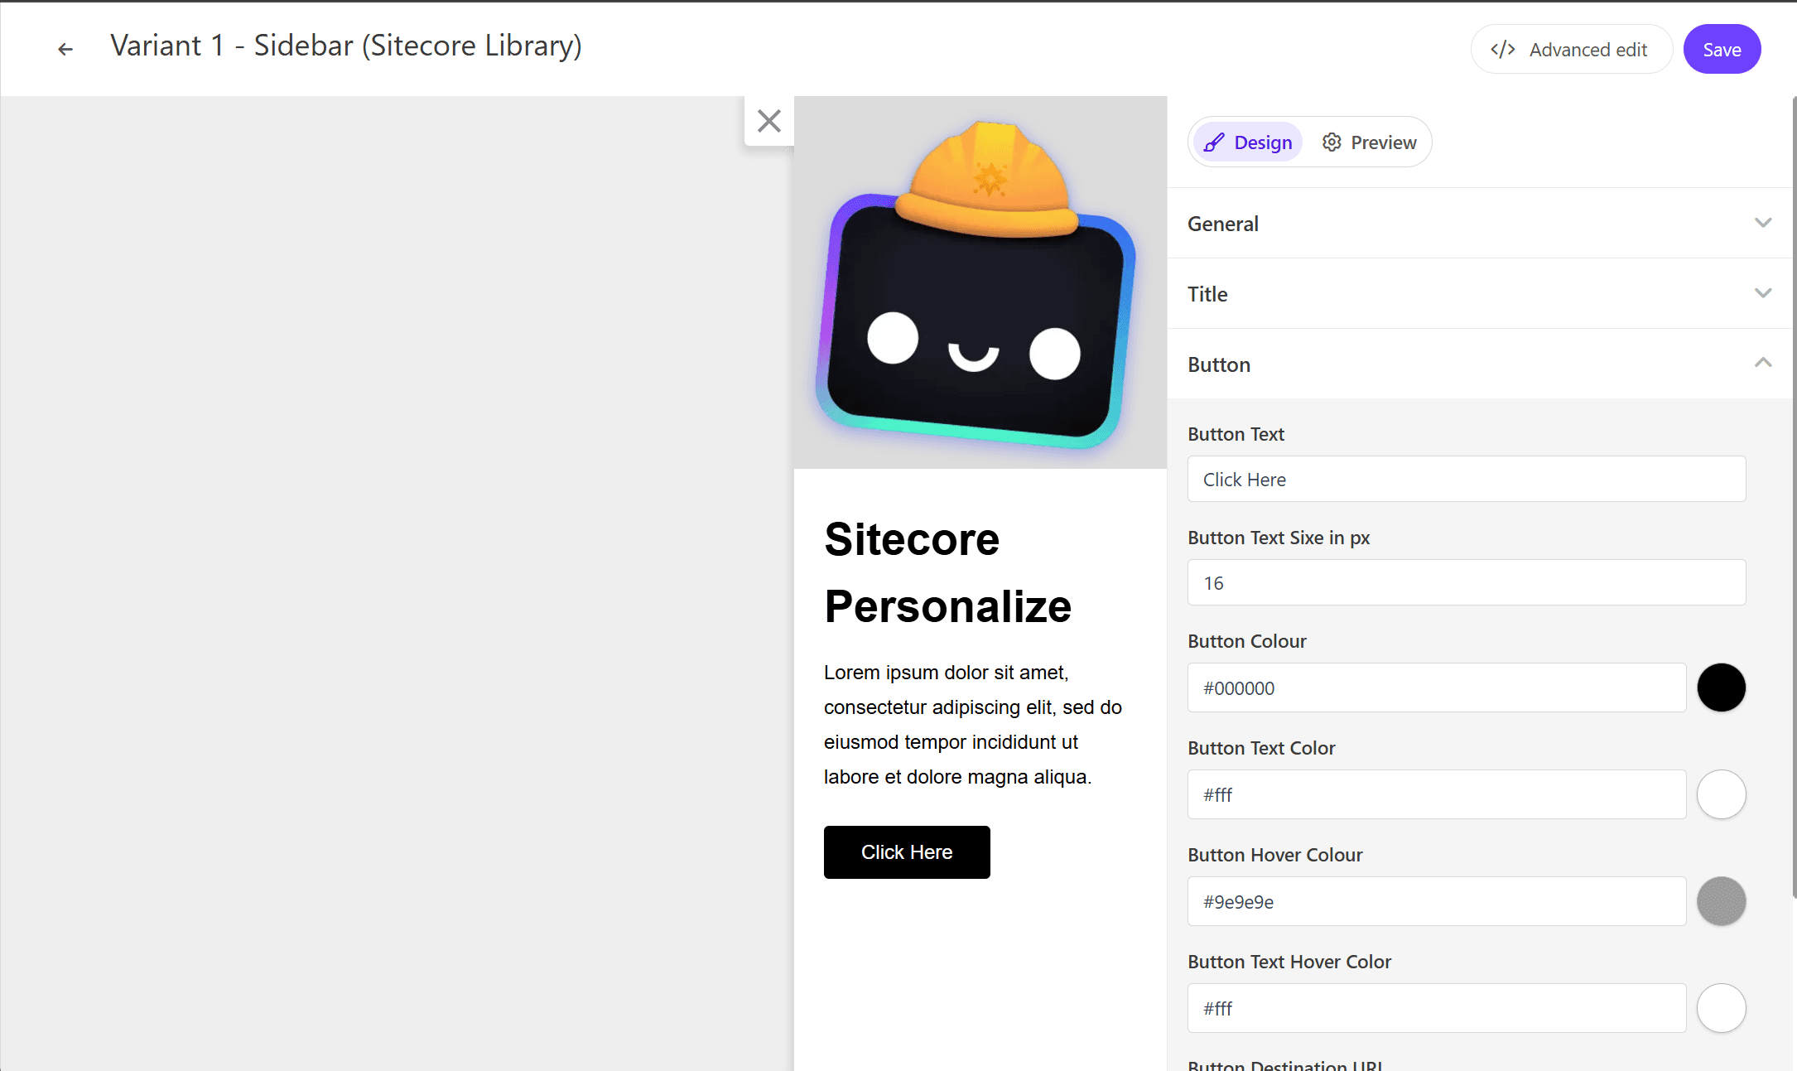This screenshot has width=1797, height=1071.
Task: Click the Button Text Sixe px field
Action: [x=1466, y=582]
